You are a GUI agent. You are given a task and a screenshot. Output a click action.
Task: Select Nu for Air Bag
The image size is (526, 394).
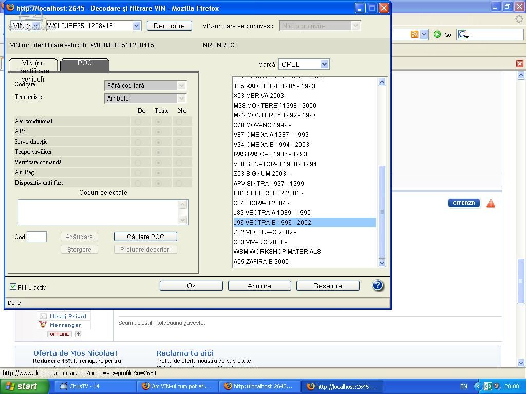[x=179, y=173]
